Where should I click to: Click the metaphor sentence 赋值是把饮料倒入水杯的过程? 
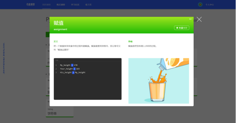tap(142, 46)
